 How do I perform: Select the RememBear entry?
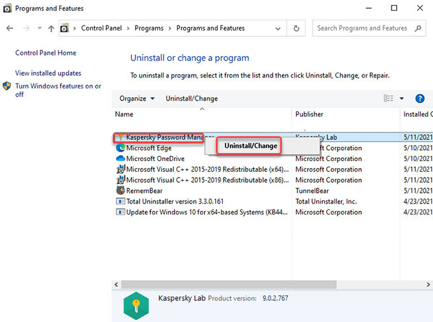(x=144, y=191)
